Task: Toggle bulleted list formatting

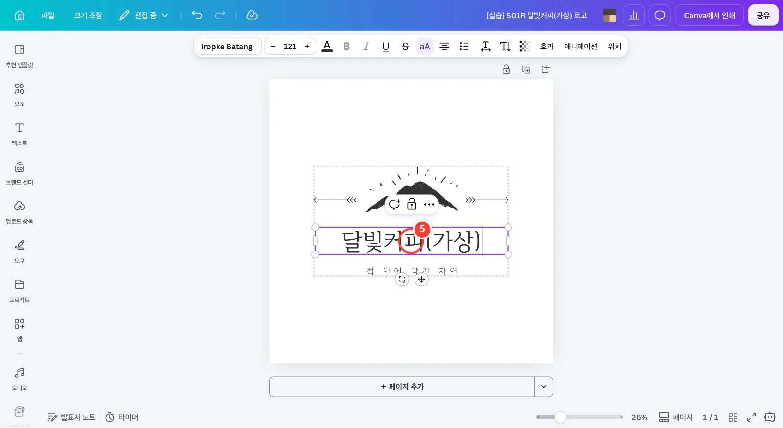Action: tap(464, 47)
